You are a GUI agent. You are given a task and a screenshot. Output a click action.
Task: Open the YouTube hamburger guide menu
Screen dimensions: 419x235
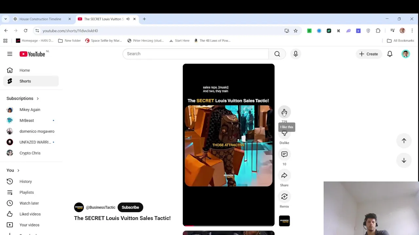pos(10,54)
